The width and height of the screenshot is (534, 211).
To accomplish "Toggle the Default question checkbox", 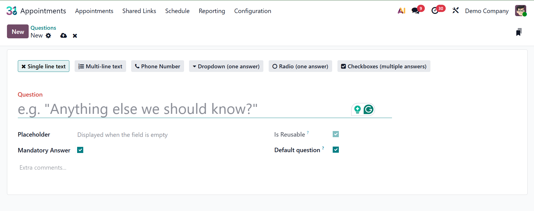I will click(x=336, y=150).
